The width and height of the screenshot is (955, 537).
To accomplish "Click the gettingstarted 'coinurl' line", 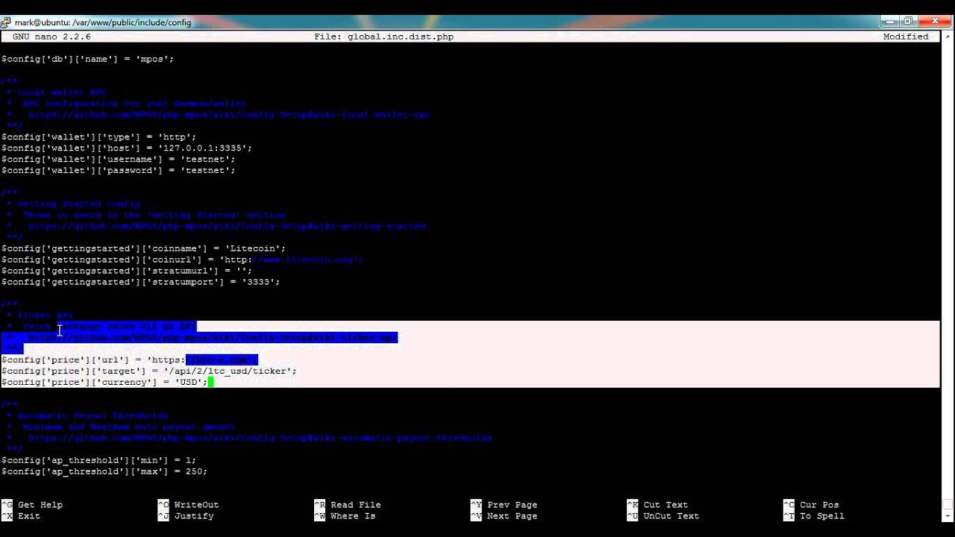I will point(182,260).
